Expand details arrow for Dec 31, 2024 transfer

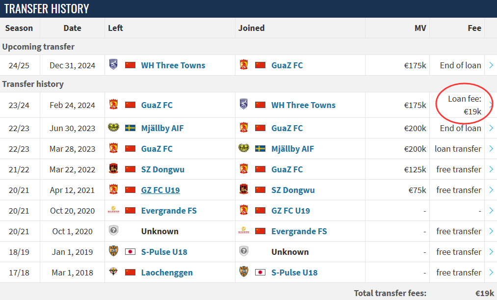491,65
